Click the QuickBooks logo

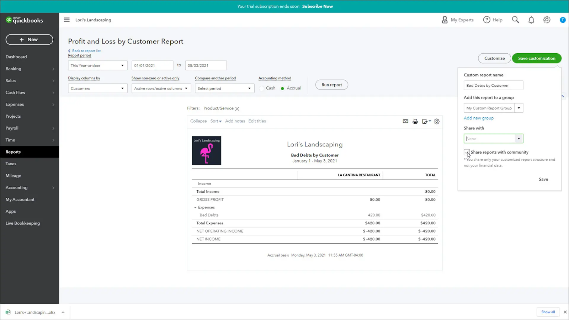tap(24, 20)
